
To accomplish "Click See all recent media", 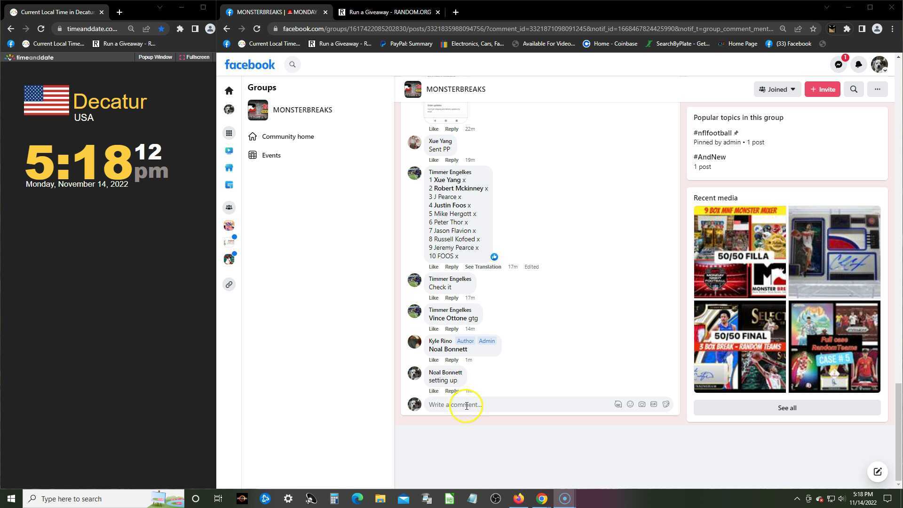I will [x=786, y=408].
